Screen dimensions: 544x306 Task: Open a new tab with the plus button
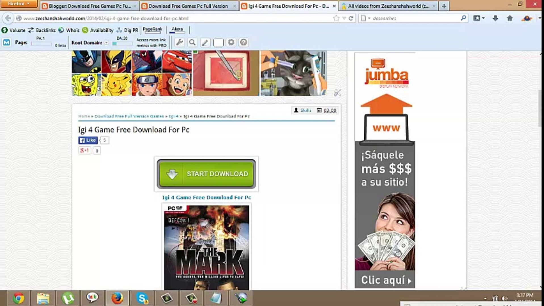[444, 6]
